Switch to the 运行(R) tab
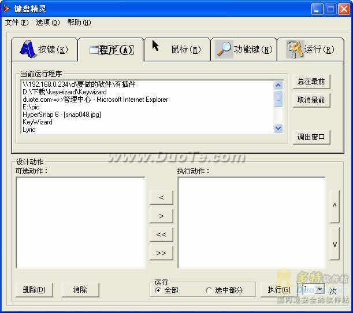Screen dimensions: 353x313 coord(310,49)
